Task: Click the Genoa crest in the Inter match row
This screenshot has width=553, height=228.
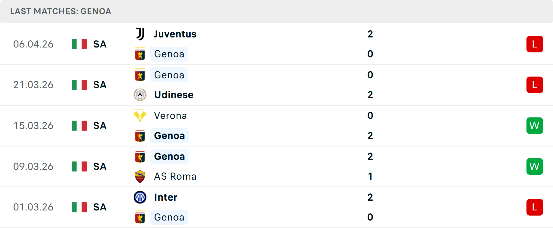Action: click(140, 217)
